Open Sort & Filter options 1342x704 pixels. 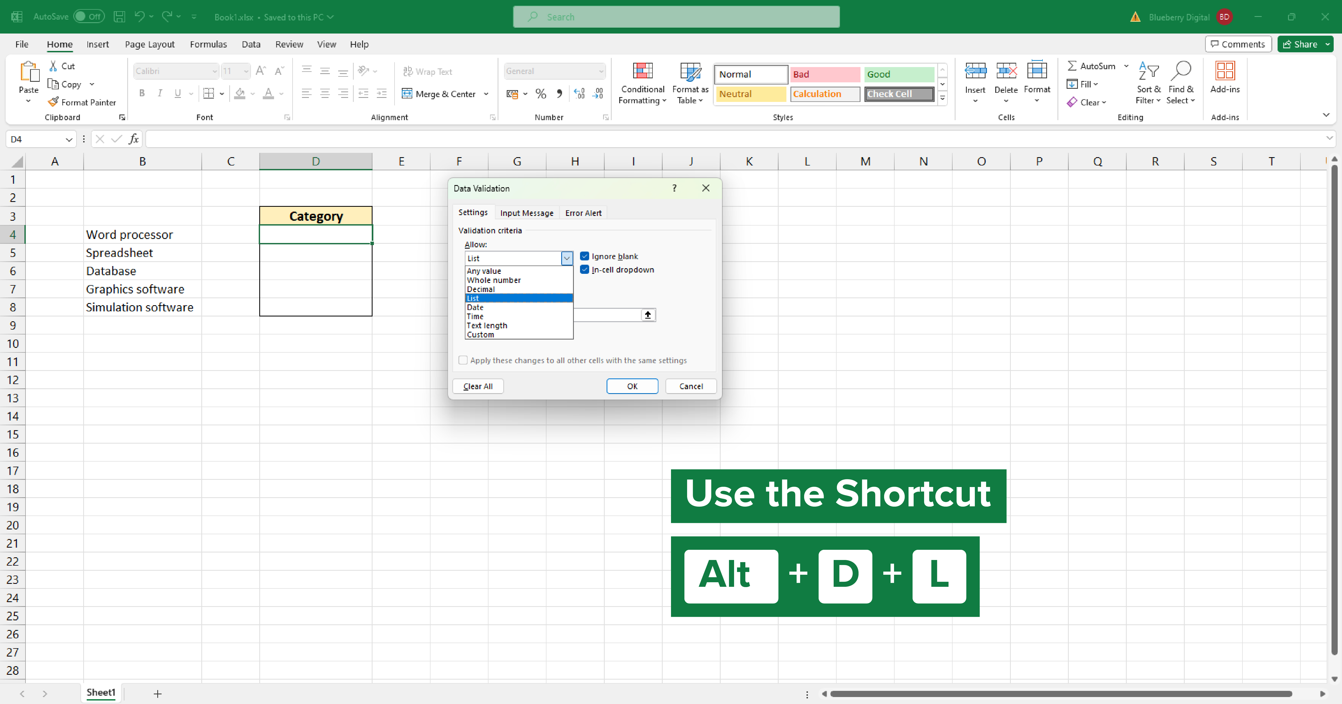(x=1148, y=83)
